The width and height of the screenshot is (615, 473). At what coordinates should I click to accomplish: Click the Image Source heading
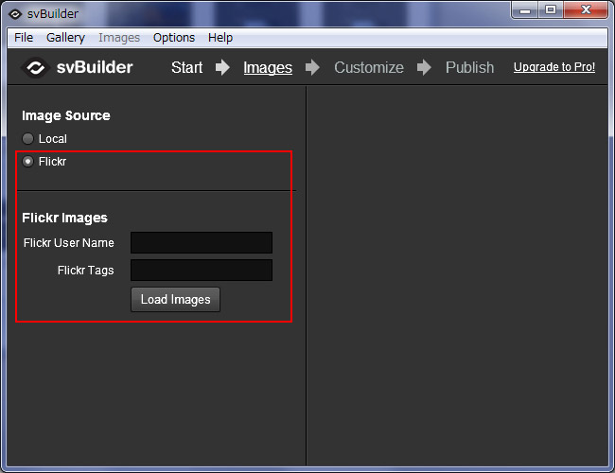[66, 115]
